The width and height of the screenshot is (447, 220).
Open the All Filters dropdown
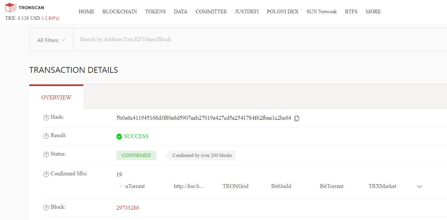click(51, 39)
